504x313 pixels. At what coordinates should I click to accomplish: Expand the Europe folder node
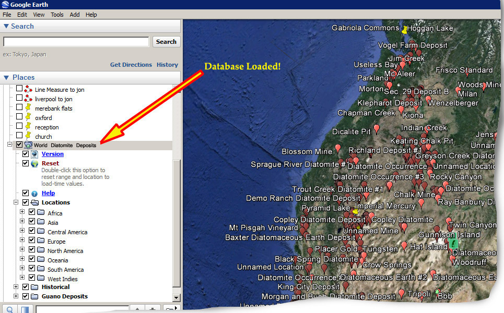click(x=22, y=240)
